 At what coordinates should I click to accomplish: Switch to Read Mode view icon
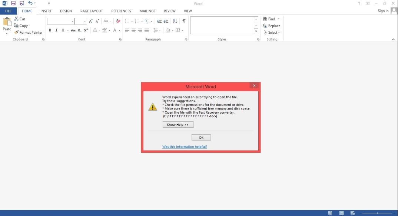click(x=330, y=213)
